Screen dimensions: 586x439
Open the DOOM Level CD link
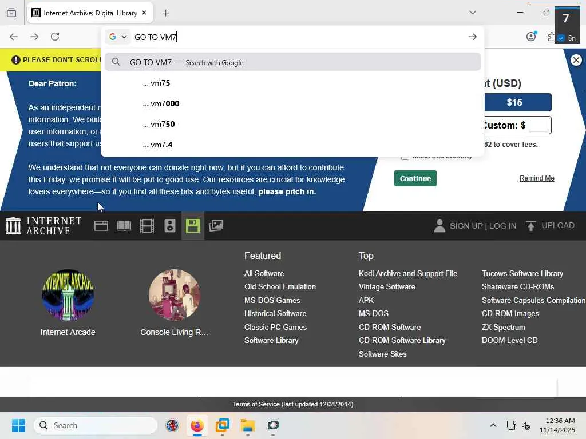[510, 341]
